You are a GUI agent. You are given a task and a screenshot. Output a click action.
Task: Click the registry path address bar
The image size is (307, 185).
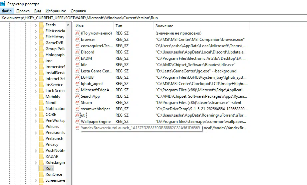(153, 18)
